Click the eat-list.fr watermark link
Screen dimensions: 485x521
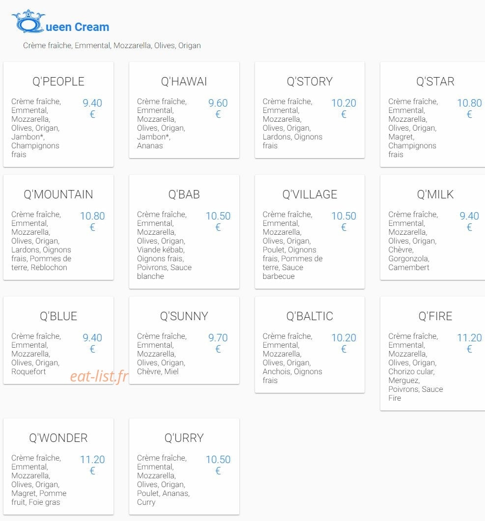coord(99,377)
